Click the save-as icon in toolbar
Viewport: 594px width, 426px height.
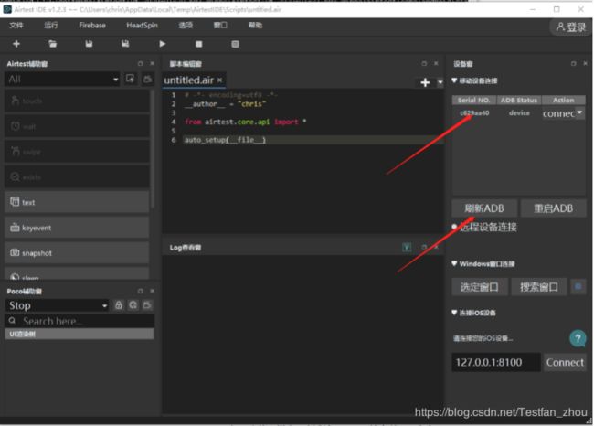(125, 44)
